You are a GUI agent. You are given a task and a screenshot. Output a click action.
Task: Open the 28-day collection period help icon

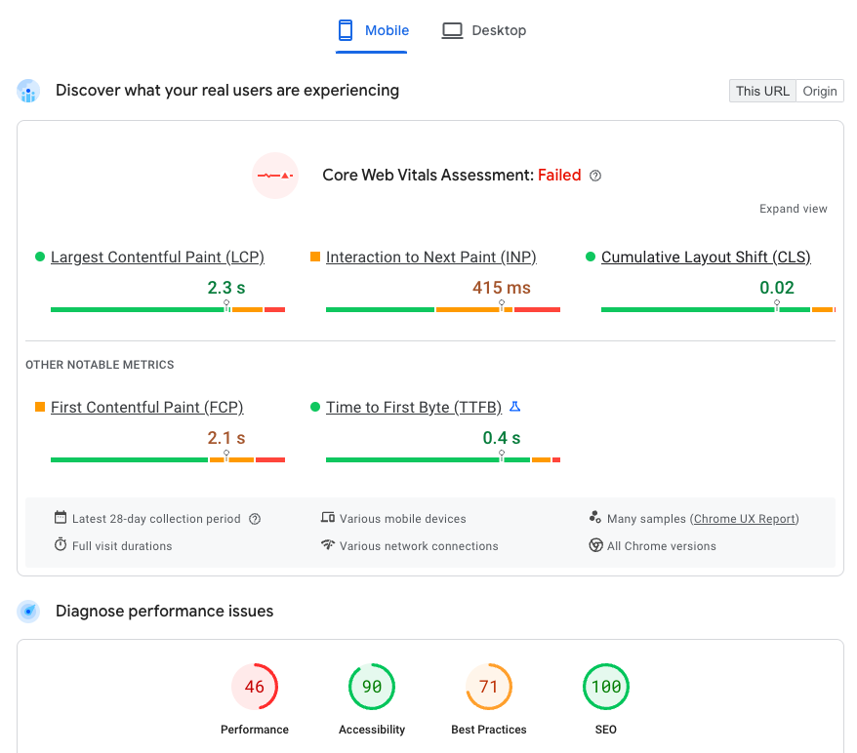[x=255, y=519]
